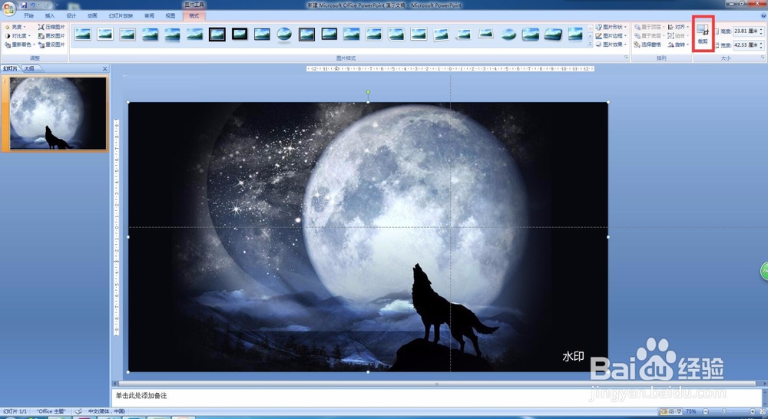This screenshot has height=419, width=768.
Task: Open the Picture Effects (图片效果) dropdown
Action: 611,45
